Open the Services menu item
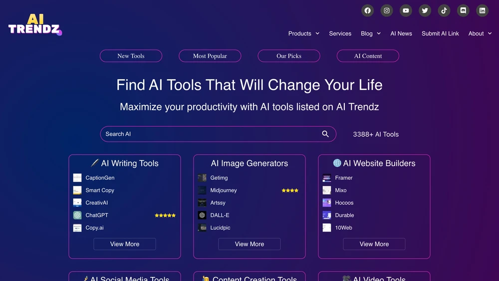The image size is (499, 281). (x=340, y=33)
